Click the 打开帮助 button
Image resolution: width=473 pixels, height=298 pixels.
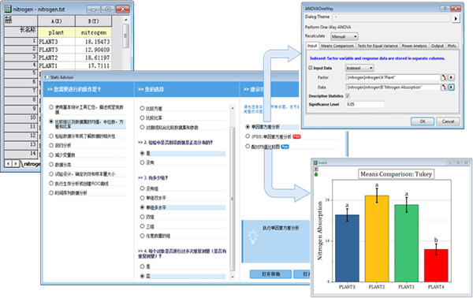click(x=270, y=274)
